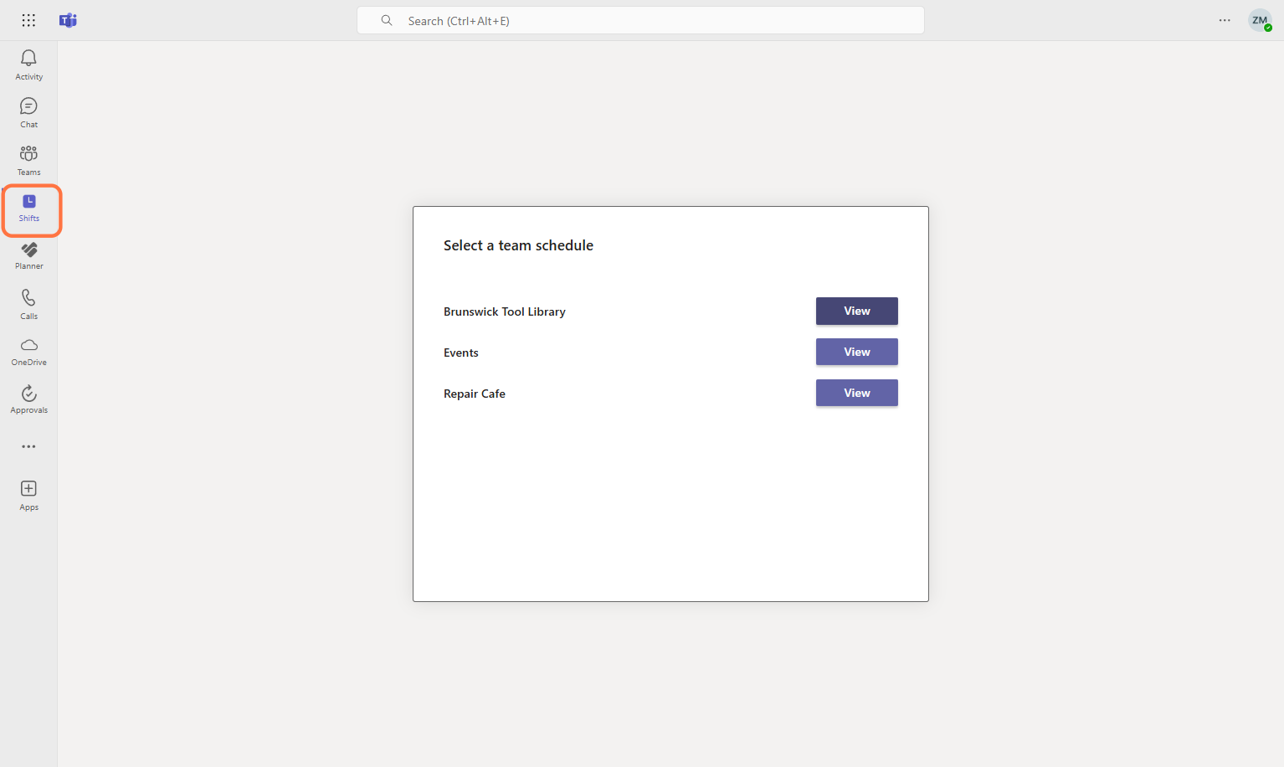Click the Events team name

[x=461, y=353]
